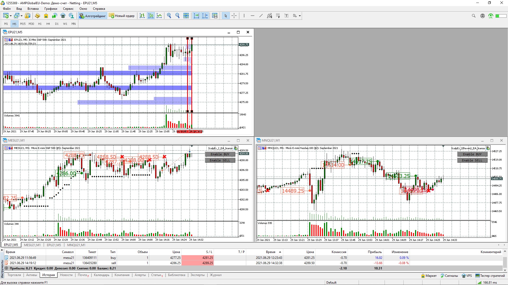The image size is (508, 285).
Task: Switch chart to bar chart mode
Action: (x=142, y=16)
